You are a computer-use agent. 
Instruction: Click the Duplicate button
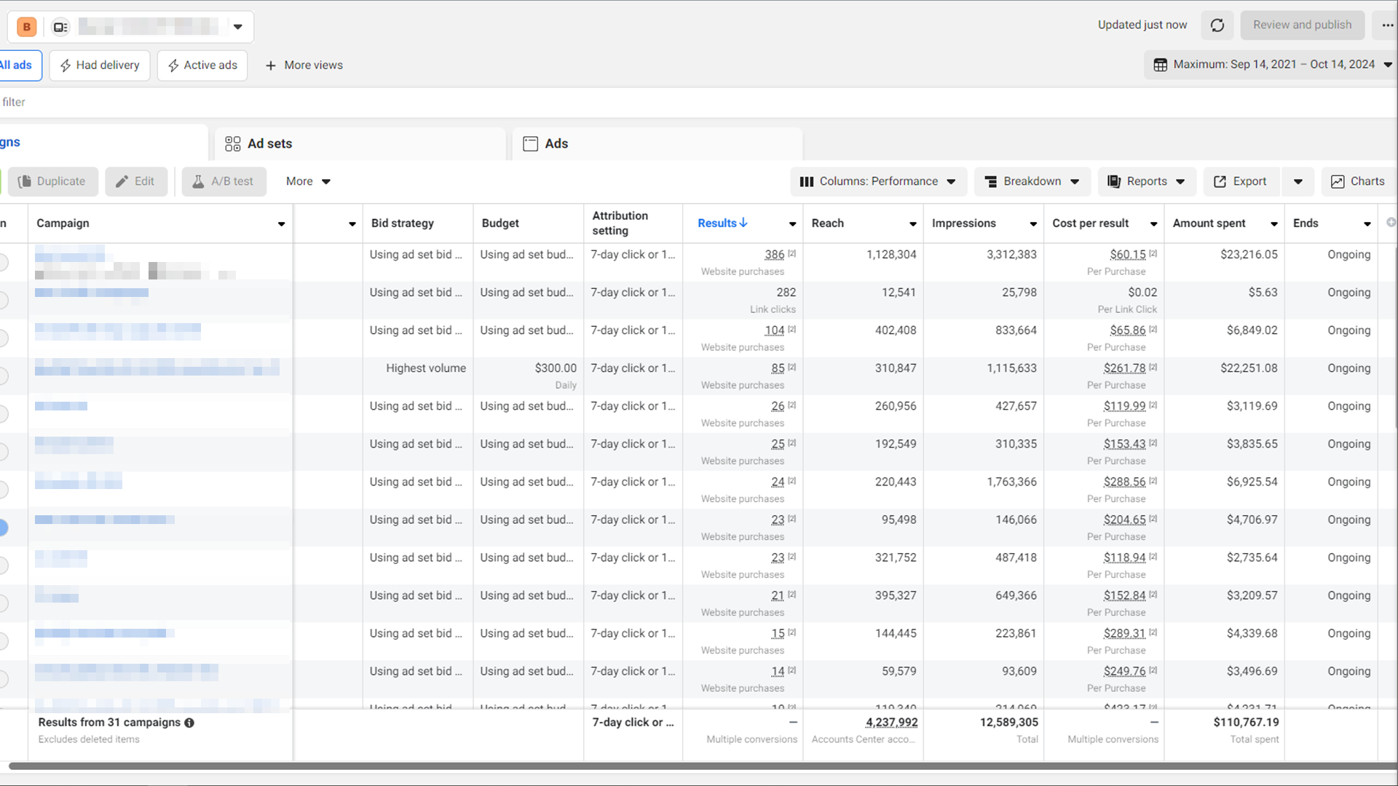[52, 181]
